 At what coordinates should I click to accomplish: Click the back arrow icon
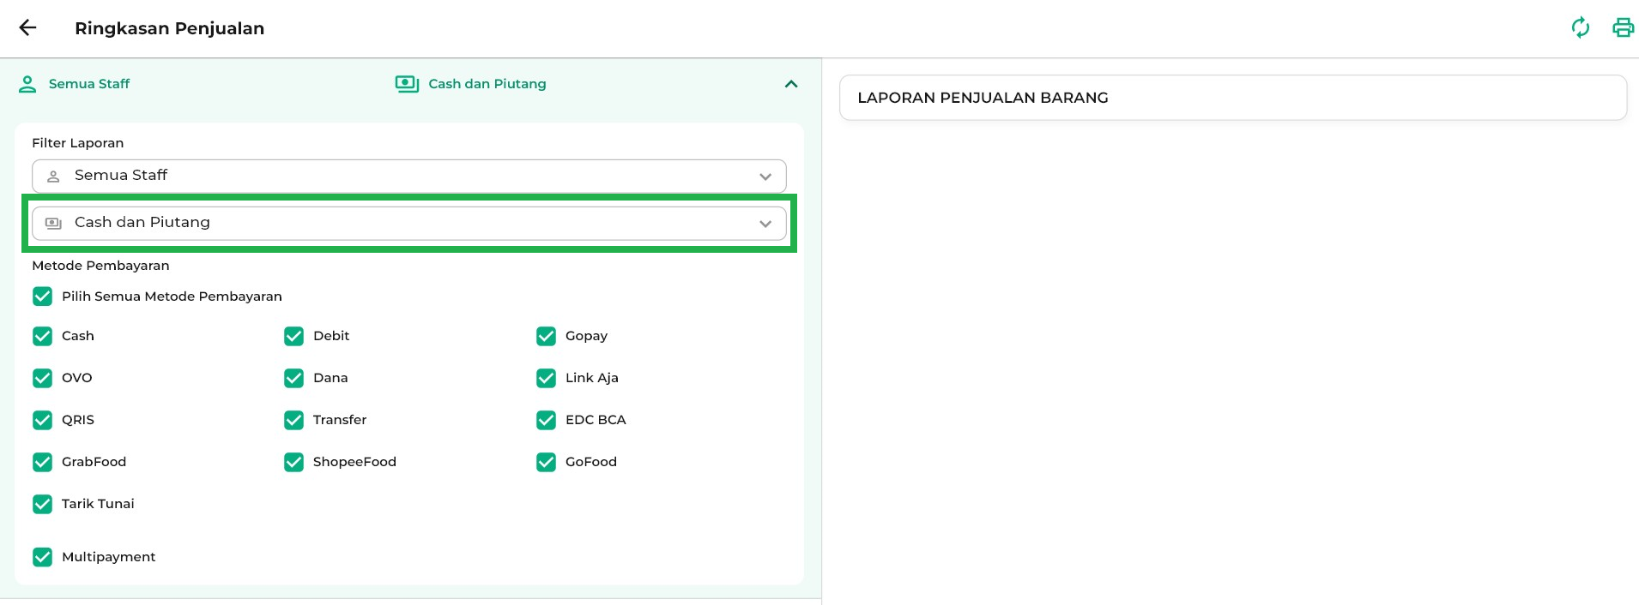pos(28,28)
